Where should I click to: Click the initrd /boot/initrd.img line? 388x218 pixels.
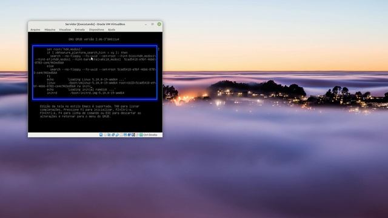[x=85, y=93]
